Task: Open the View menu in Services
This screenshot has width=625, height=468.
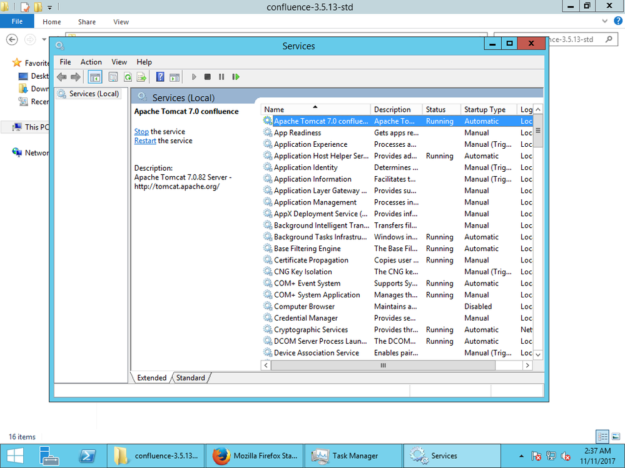Action: point(119,62)
